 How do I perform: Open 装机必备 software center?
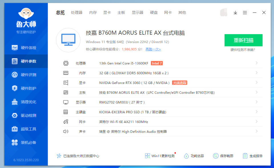coord(26,142)
